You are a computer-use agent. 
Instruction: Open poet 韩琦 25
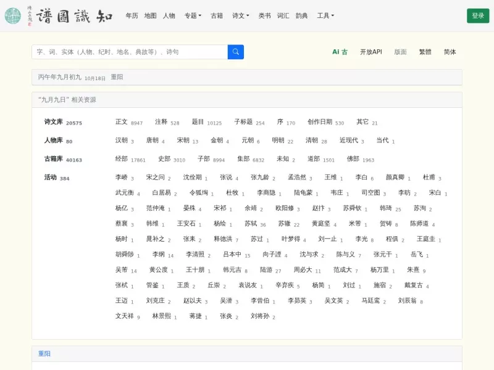390,208
